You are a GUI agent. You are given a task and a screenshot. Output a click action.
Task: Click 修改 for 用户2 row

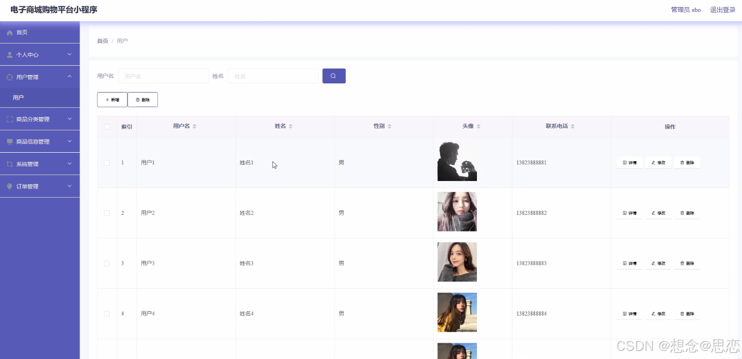pos(658,213)
